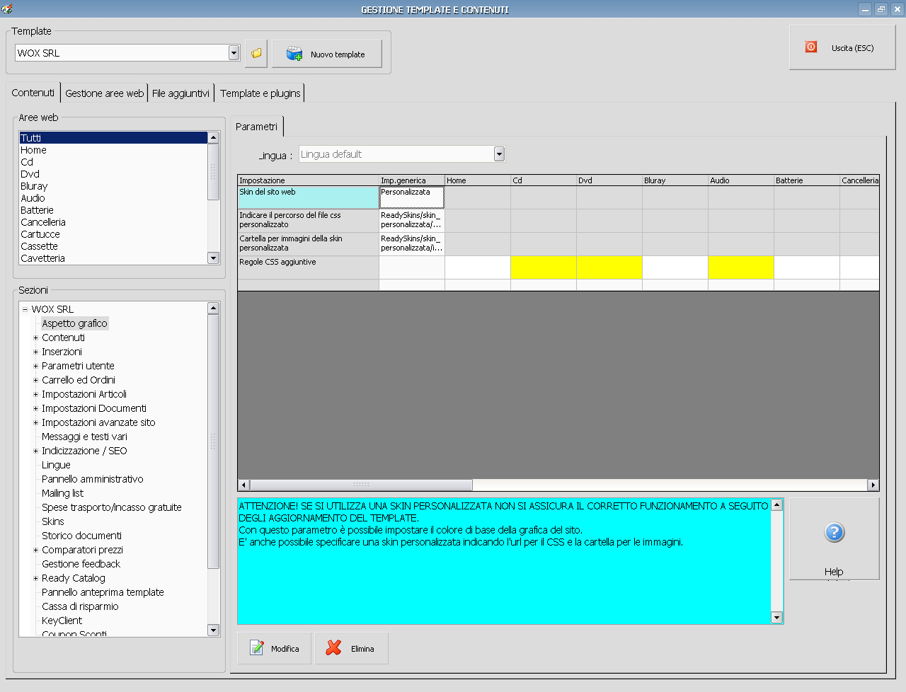The width and height of the screenshot is (906, 692).
Task: Collapse the WOX SRL root node
Action: (25, 309)
